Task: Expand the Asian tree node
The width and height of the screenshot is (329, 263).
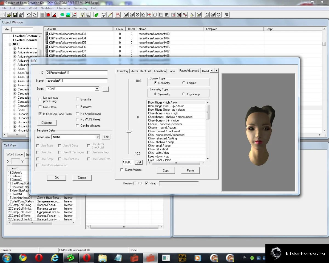Action: [x=15, y=69]
